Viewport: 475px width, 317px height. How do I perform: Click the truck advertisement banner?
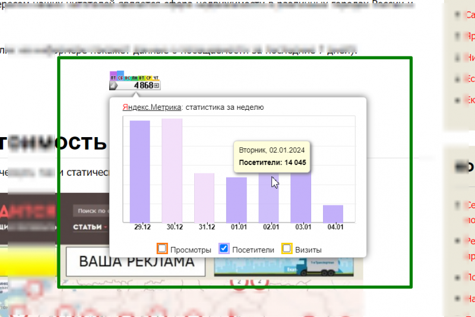[284, 267]
